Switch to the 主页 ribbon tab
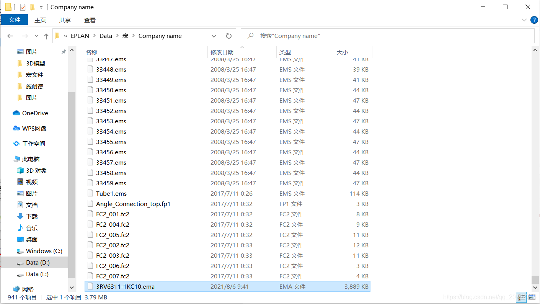The height and width of the screenshot is (304, 540). point(40,20)
